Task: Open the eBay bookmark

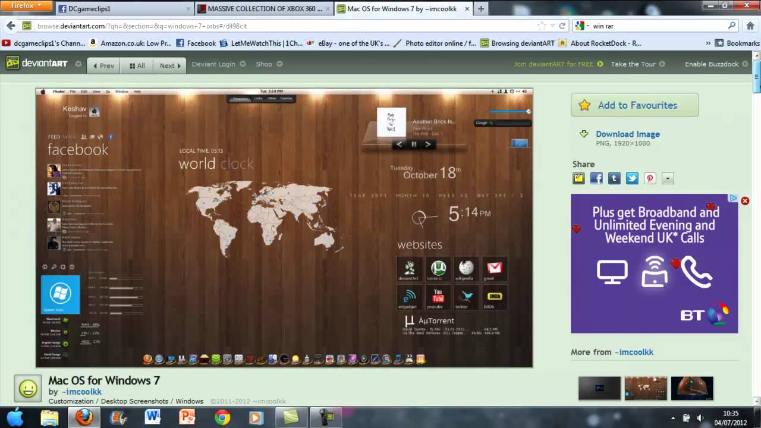Action: click(x=348, y=43)
